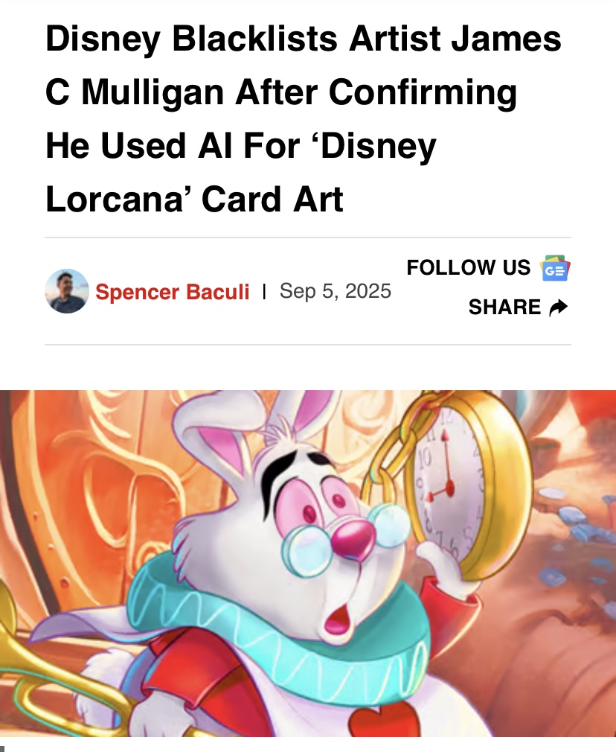Click 'James' in the headline
The height and width of the screenshot is (752, 616).
point(506,39)
